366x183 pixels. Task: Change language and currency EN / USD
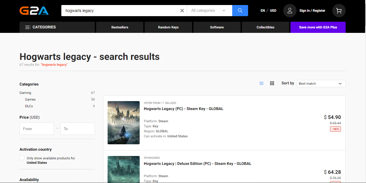point(268,11)
